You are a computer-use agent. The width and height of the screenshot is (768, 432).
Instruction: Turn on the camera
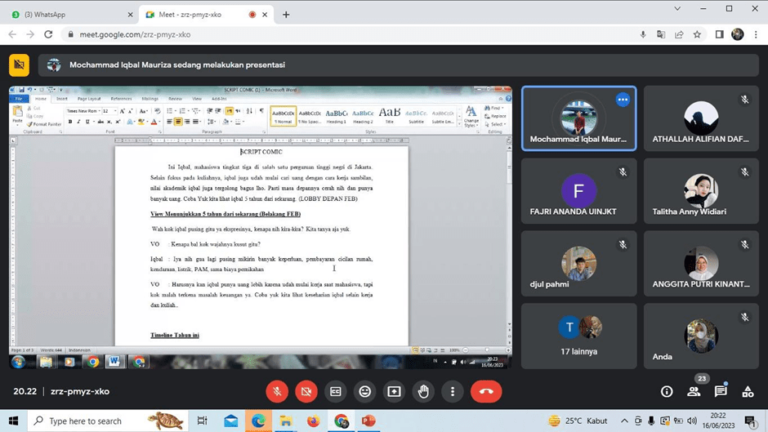[x=306, y=392]
